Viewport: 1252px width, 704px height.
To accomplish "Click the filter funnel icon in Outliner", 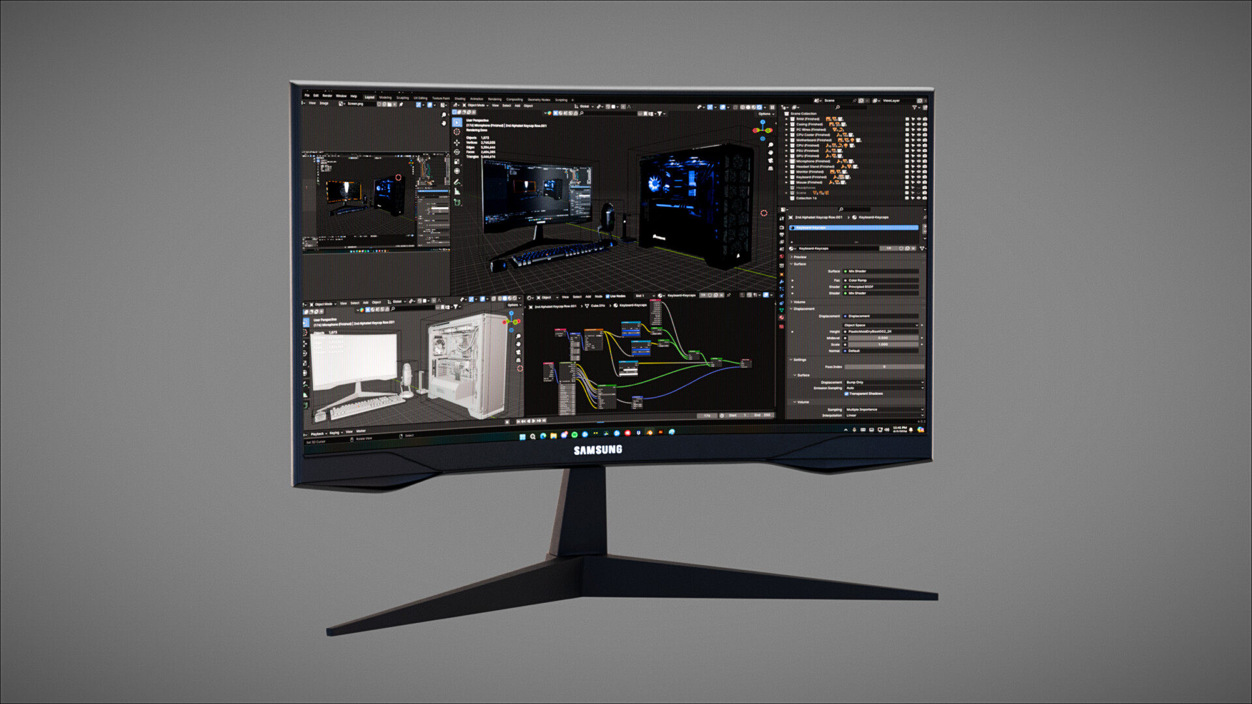I will click(915, 107).
